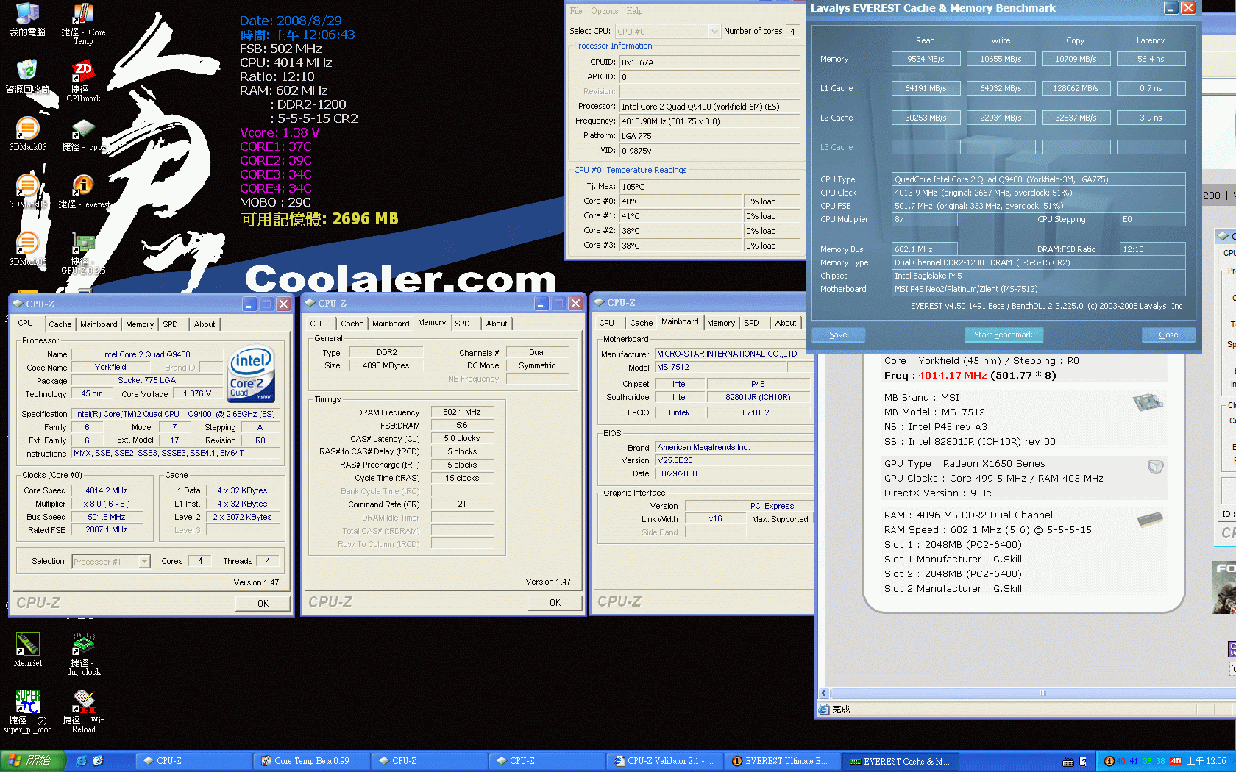
Task: Click the RAM module icon beside RAM info
Action: pos(1150,520)
